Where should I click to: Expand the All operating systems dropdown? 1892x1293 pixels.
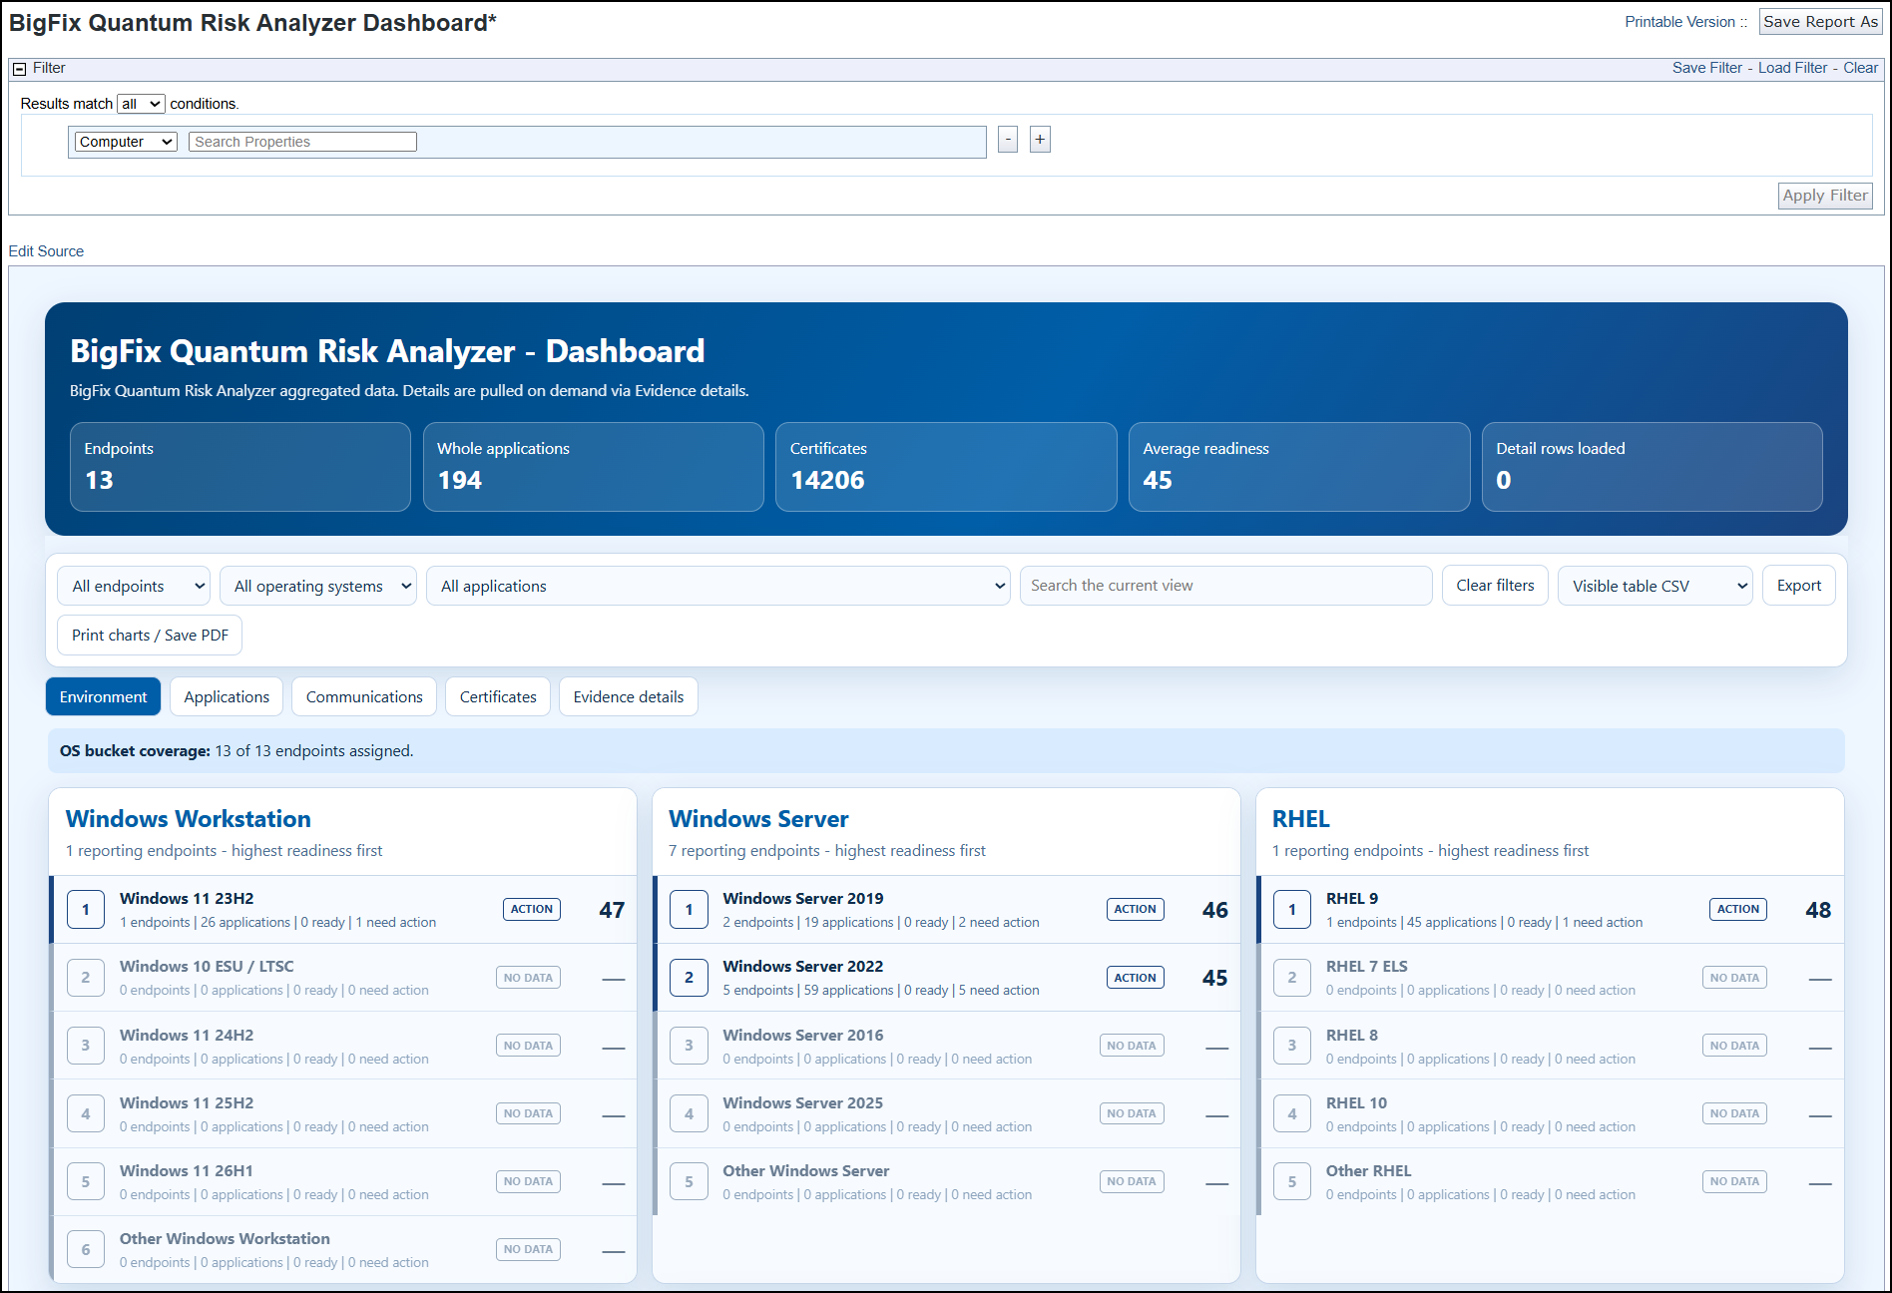tap(318, 586)
